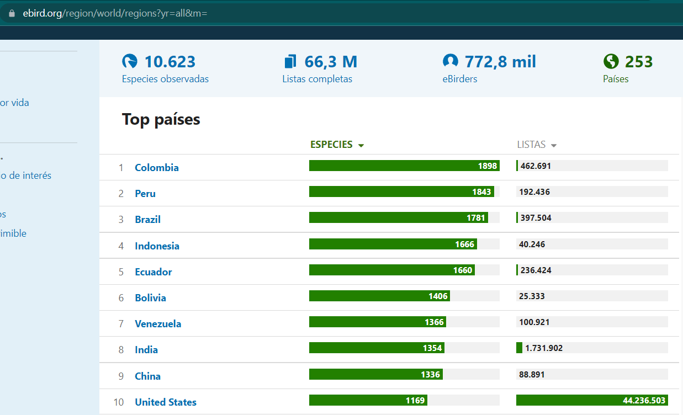
Task: Click the globe icon beside 253
Action: click(x=611, y=61)
